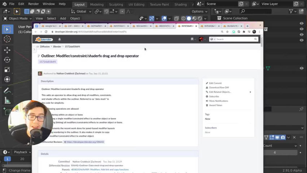The height and width of the screenshot is (173, 307).
Task: Open the Options dropdown in viewport header
Action: 199,12
